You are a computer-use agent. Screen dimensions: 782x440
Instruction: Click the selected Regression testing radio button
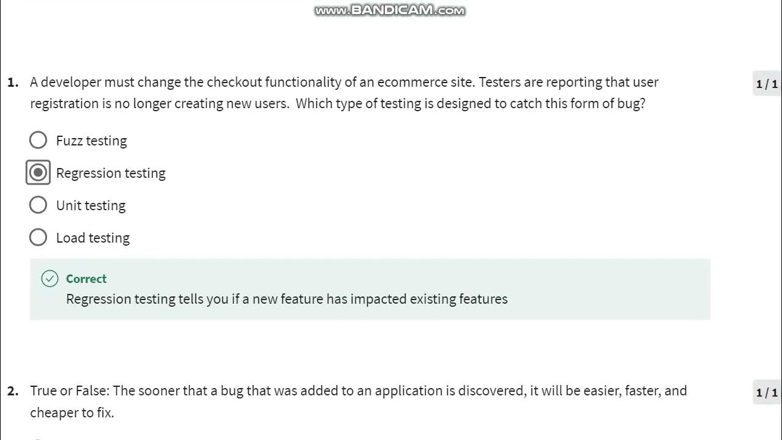pyautogui.click(x=38, y=173)
